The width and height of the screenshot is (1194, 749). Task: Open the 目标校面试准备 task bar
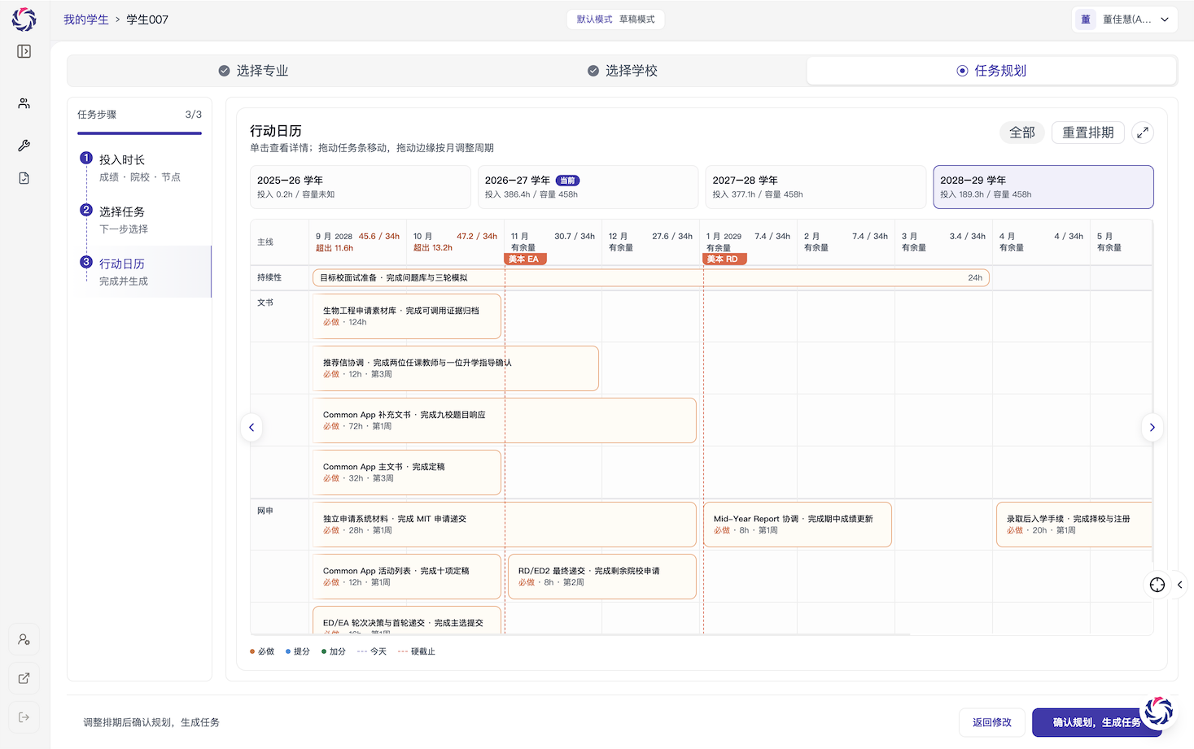click(x=651, y=278)
